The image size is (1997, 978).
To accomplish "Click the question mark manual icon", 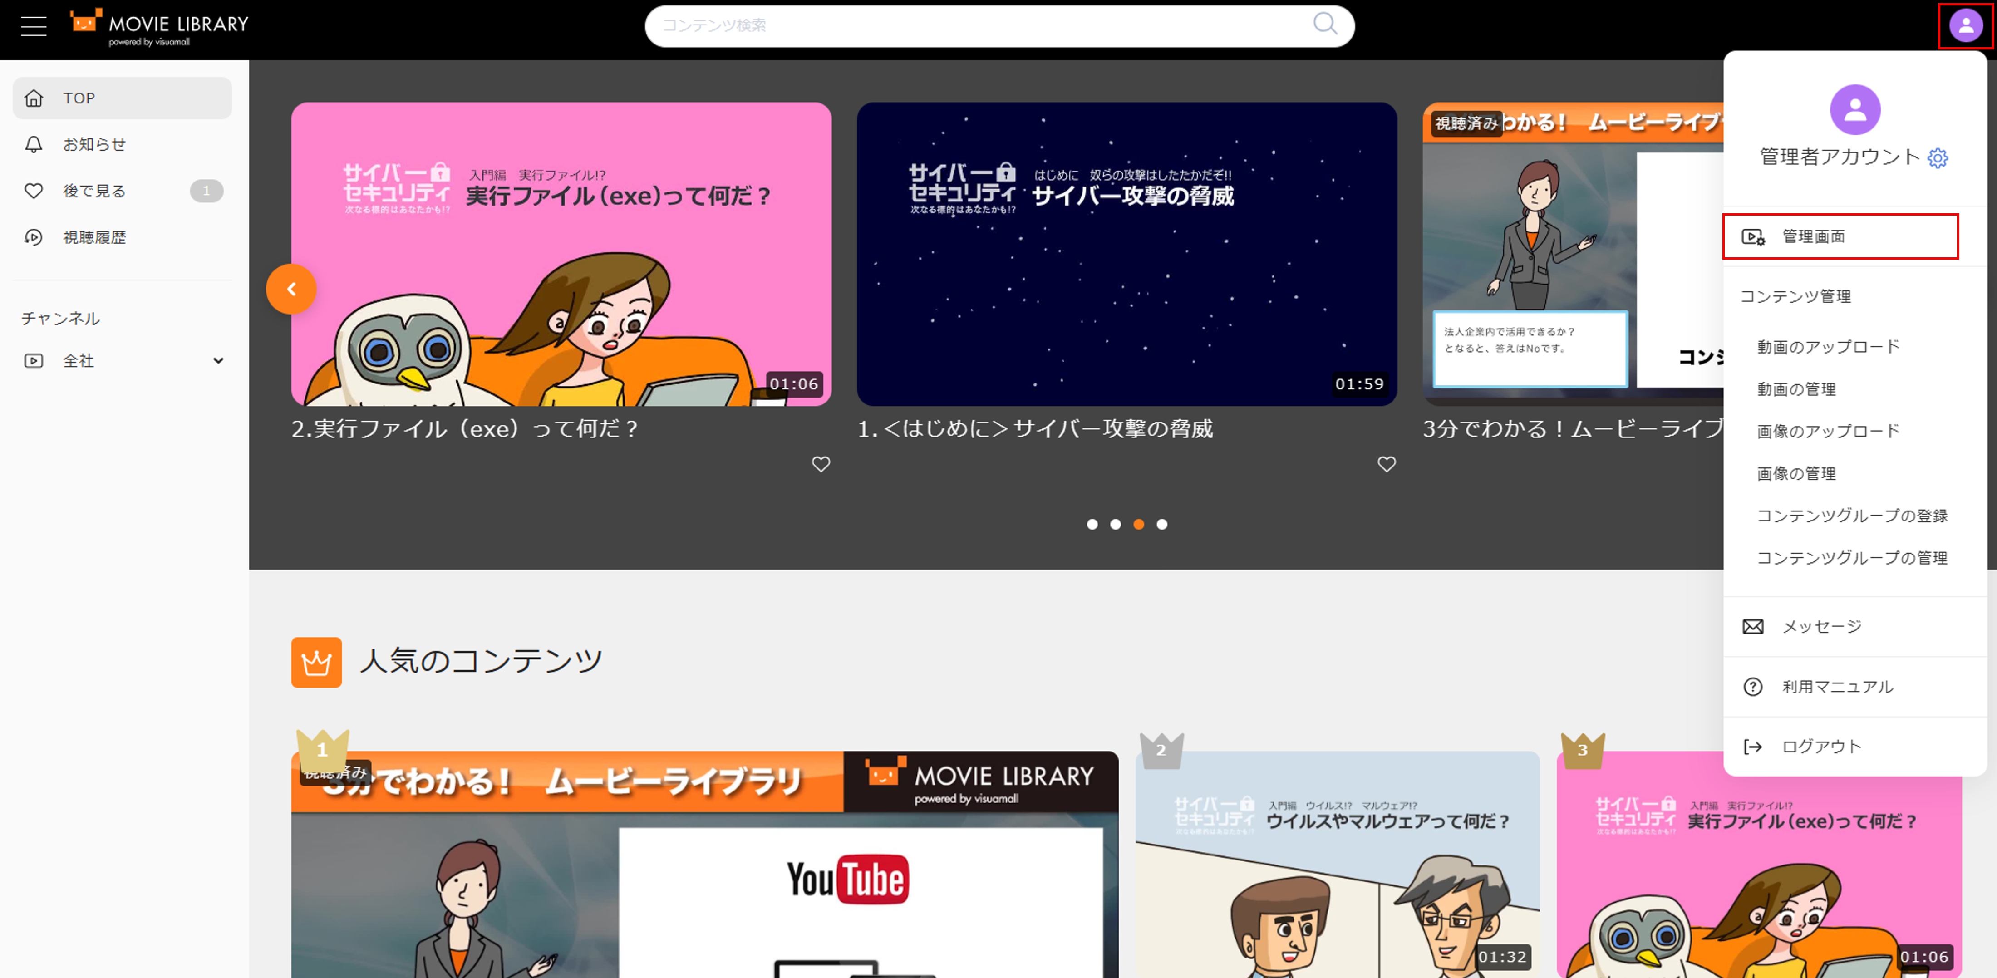I will [x=1753, y=687].
